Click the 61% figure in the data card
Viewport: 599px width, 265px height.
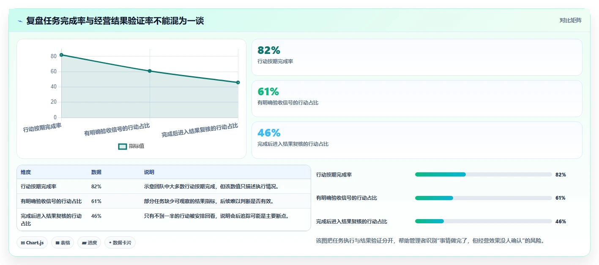268,92
